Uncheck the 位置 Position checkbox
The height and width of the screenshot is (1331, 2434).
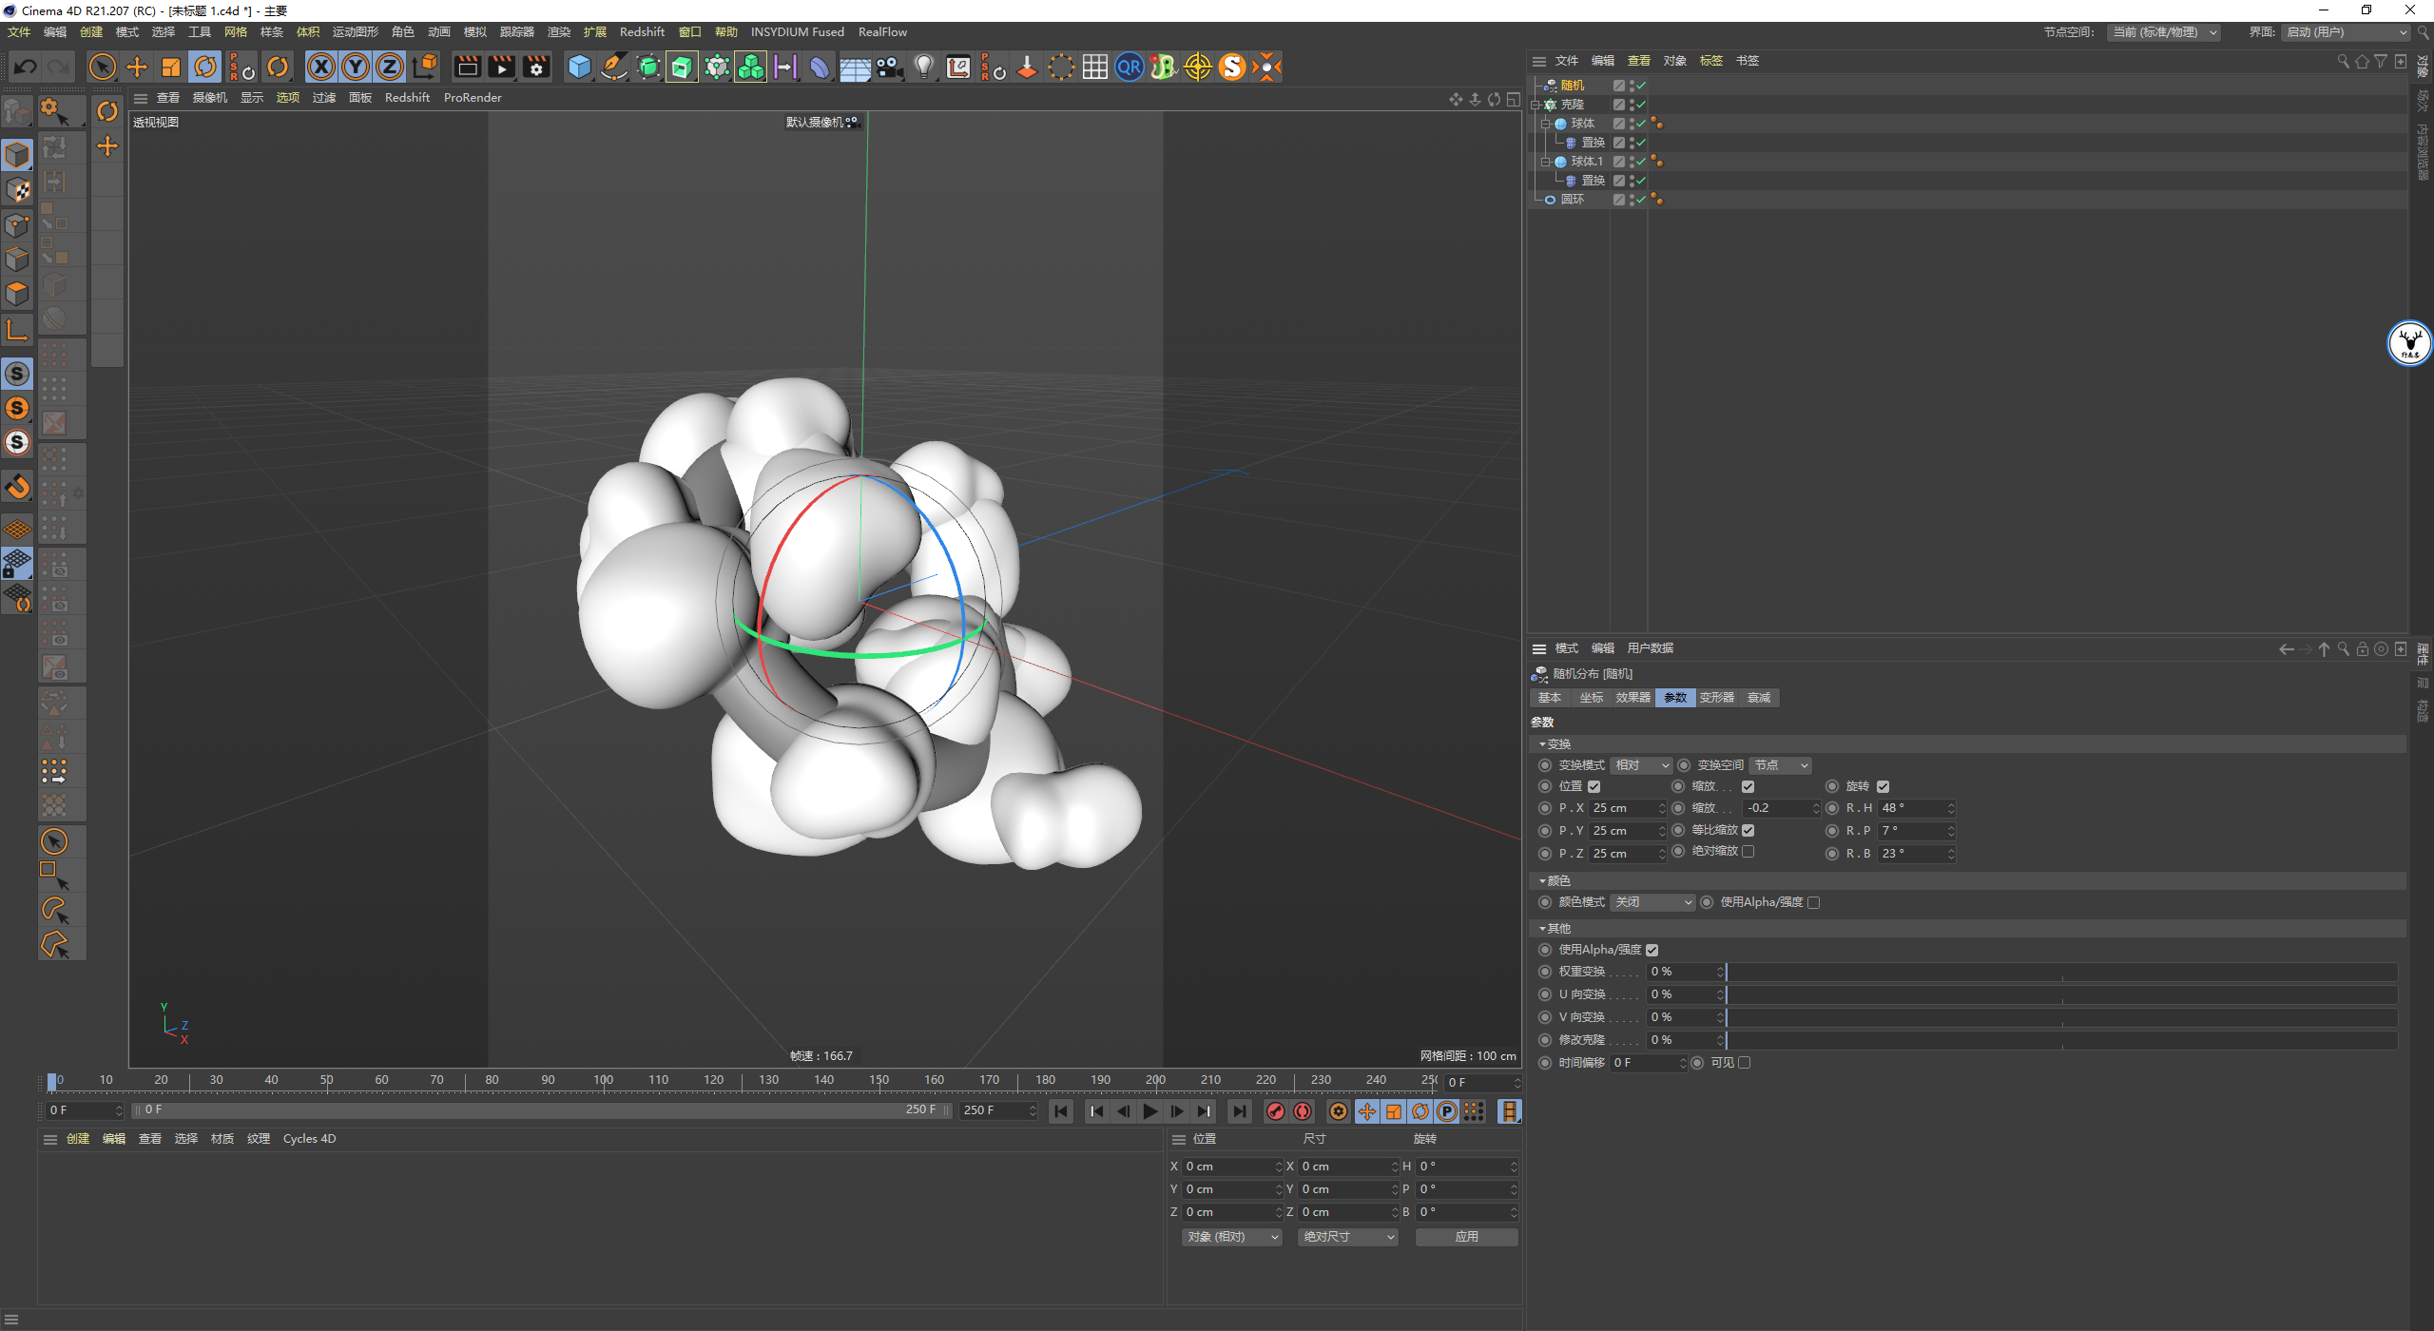coord(1594,786)
